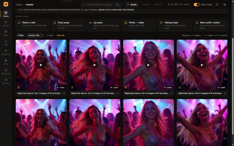
Task: Start the New outfit / scene workflow
Action: pyautogui.click(x=210, y=25)
